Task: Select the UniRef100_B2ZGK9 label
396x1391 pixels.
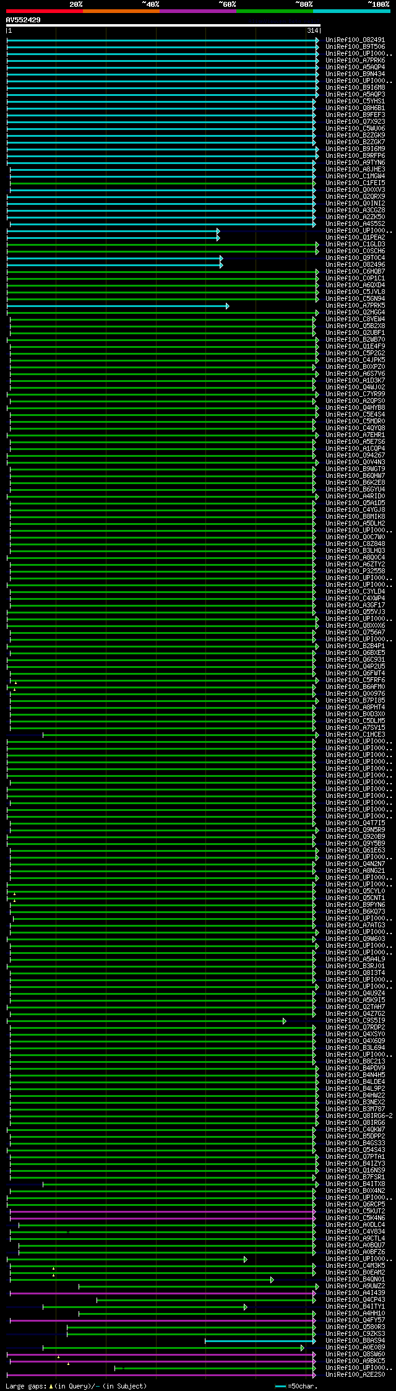Action: pos(355,136)
